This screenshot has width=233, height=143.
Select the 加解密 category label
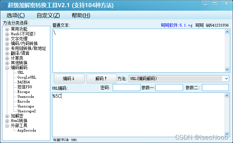click(17, 116)
